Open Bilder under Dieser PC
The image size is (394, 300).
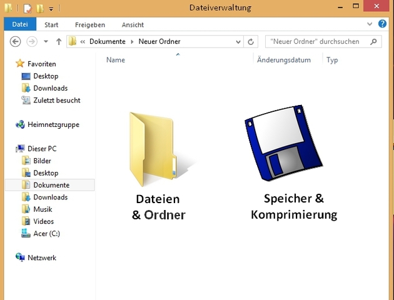tap(43, 161)
